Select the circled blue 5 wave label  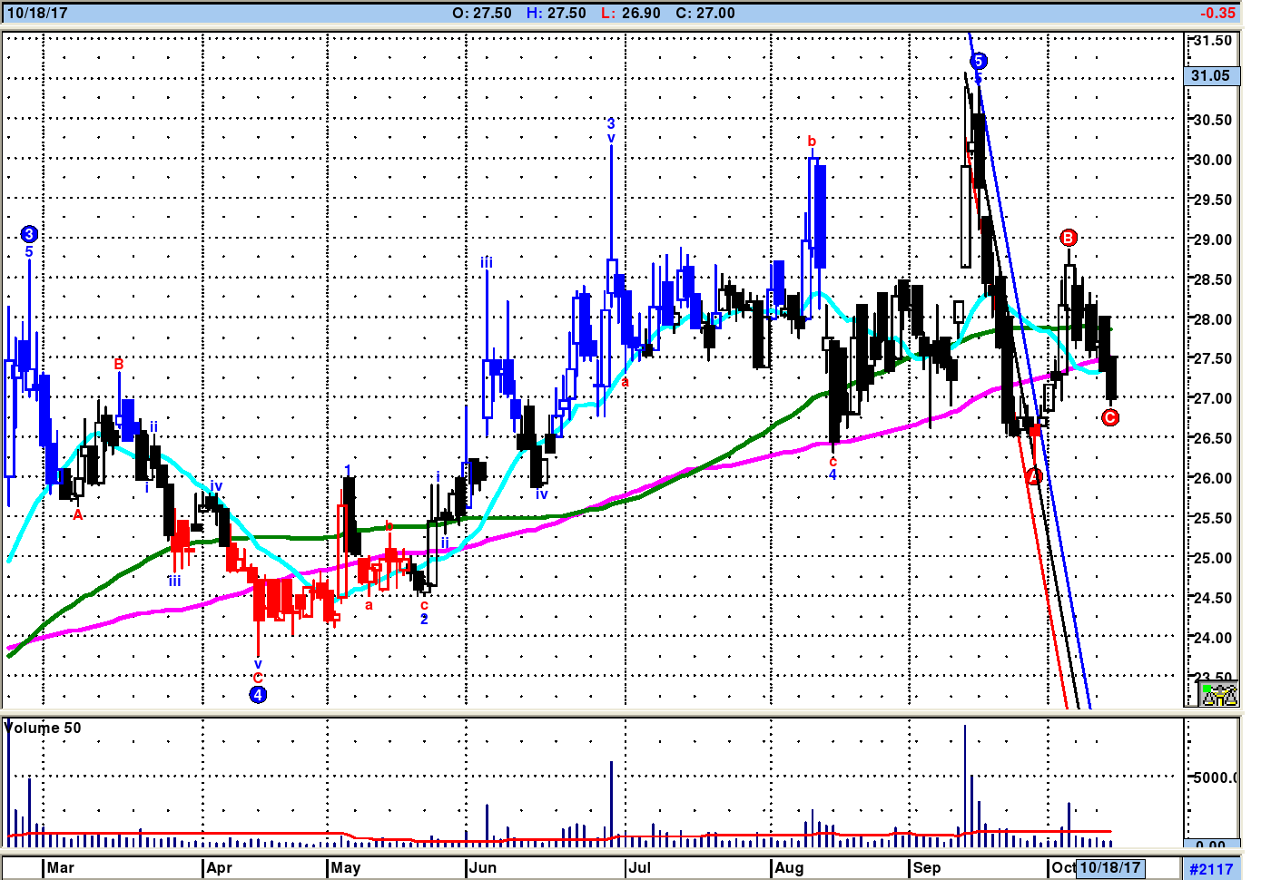(x=978, y=61)
